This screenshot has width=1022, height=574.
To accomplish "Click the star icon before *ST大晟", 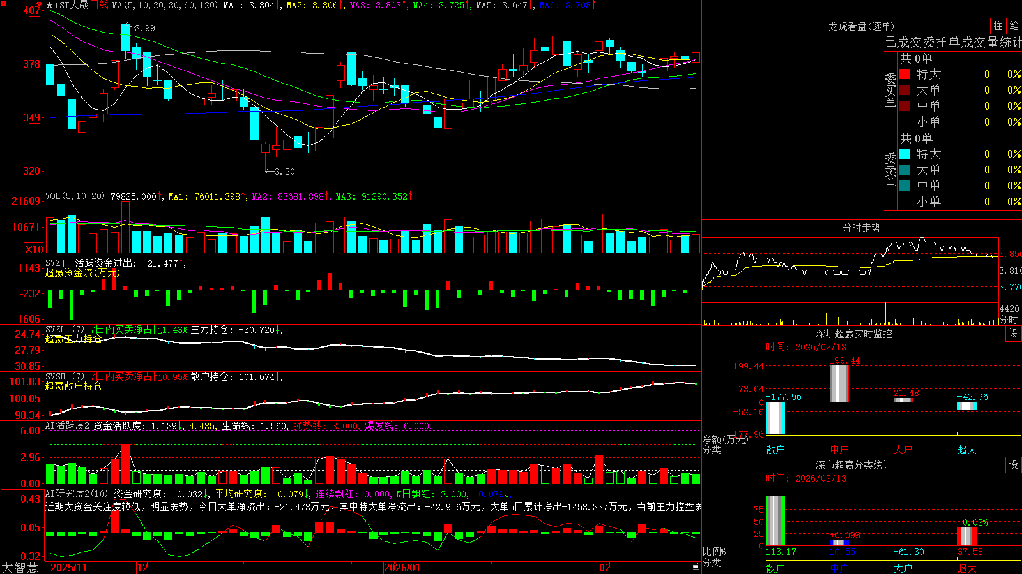I will 50,5.
